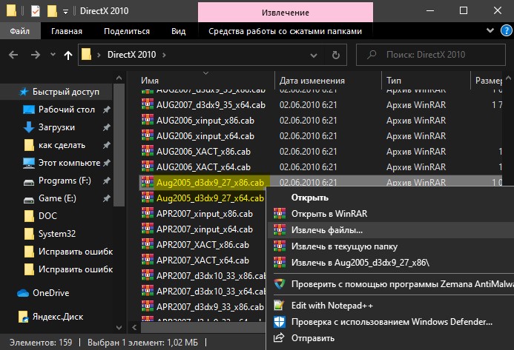
Task: Select file AUG2007_d3dx9_35_x64.cab
Action: click(211, 105)
